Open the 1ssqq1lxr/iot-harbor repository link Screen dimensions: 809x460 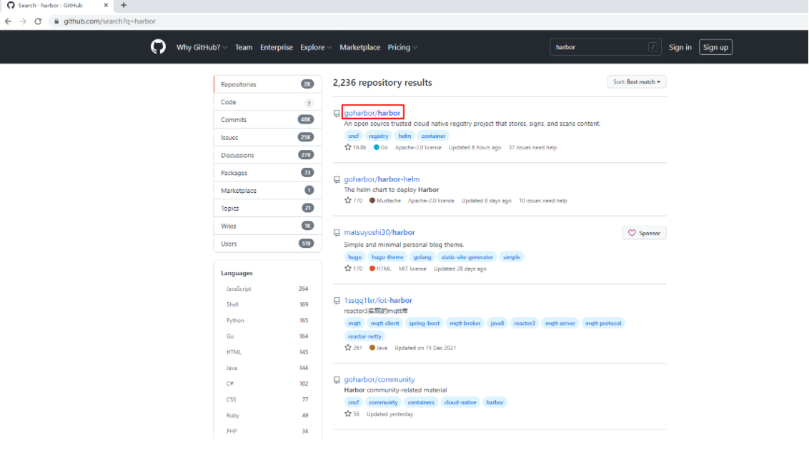point(377,300)
